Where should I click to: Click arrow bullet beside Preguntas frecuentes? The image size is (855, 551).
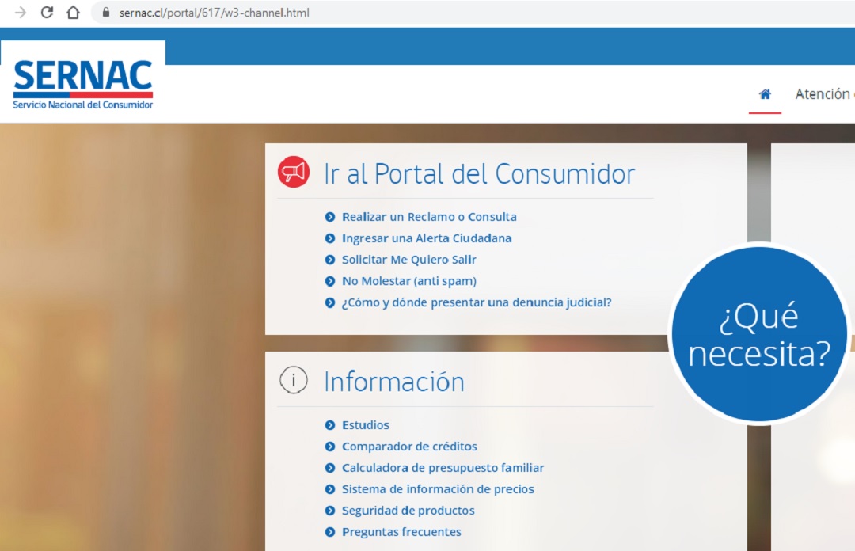pos(330,533)
